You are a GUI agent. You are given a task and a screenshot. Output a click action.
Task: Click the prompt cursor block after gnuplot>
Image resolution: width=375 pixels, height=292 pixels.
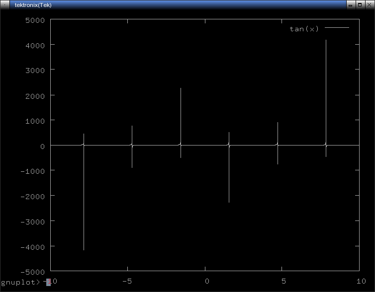[48, 282]
